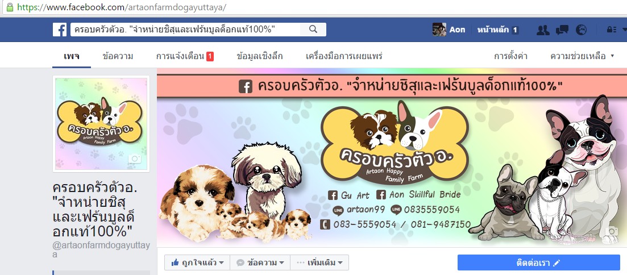Select the ข้อมูลเชิงลึก tab

[x=260, y=56]
